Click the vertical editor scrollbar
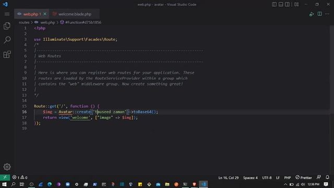334x188 pixels. pyautogui.click(x=332, y=100)
